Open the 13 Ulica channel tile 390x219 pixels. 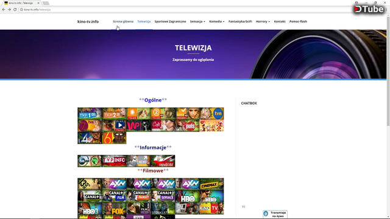click(x=90, y=184)
